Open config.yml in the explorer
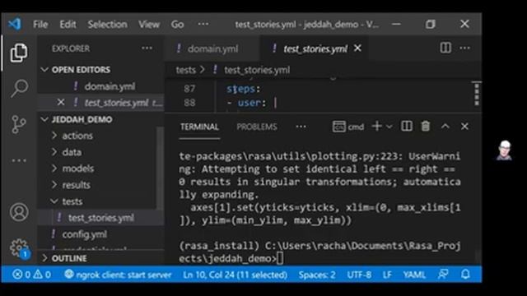Viewport: 527px width, 296px height. (x=84, y=234)
